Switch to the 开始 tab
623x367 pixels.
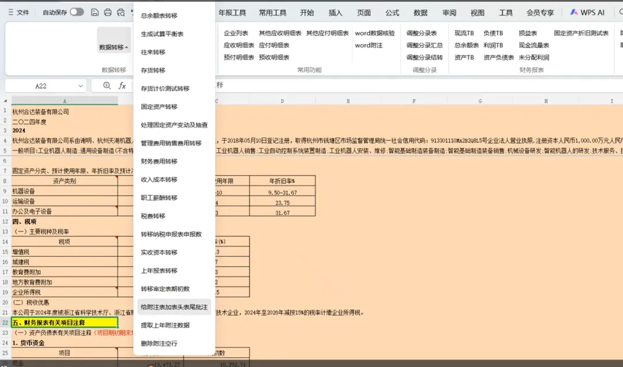point(307,13)
